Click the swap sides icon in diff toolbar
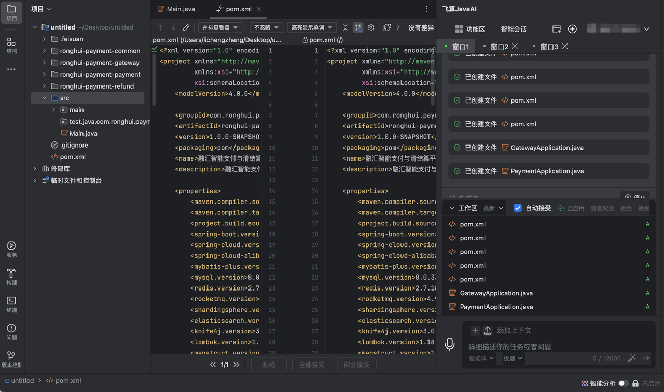664x392 pixels. click(387, 27)
